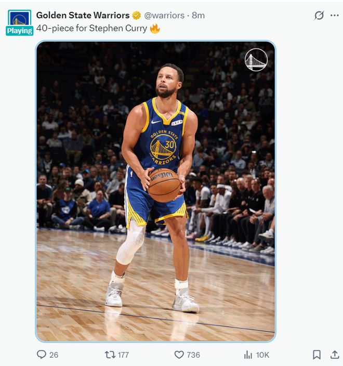Viewport: 343px width, 366px height.
Task: Click the 177 reposts count
Action: 123,355
